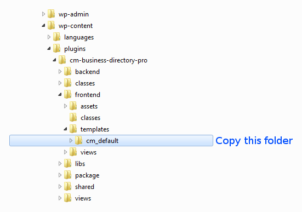Select the templates folder name
The height and width of the screenshot is (212, 302).
(x=95, y=129)
